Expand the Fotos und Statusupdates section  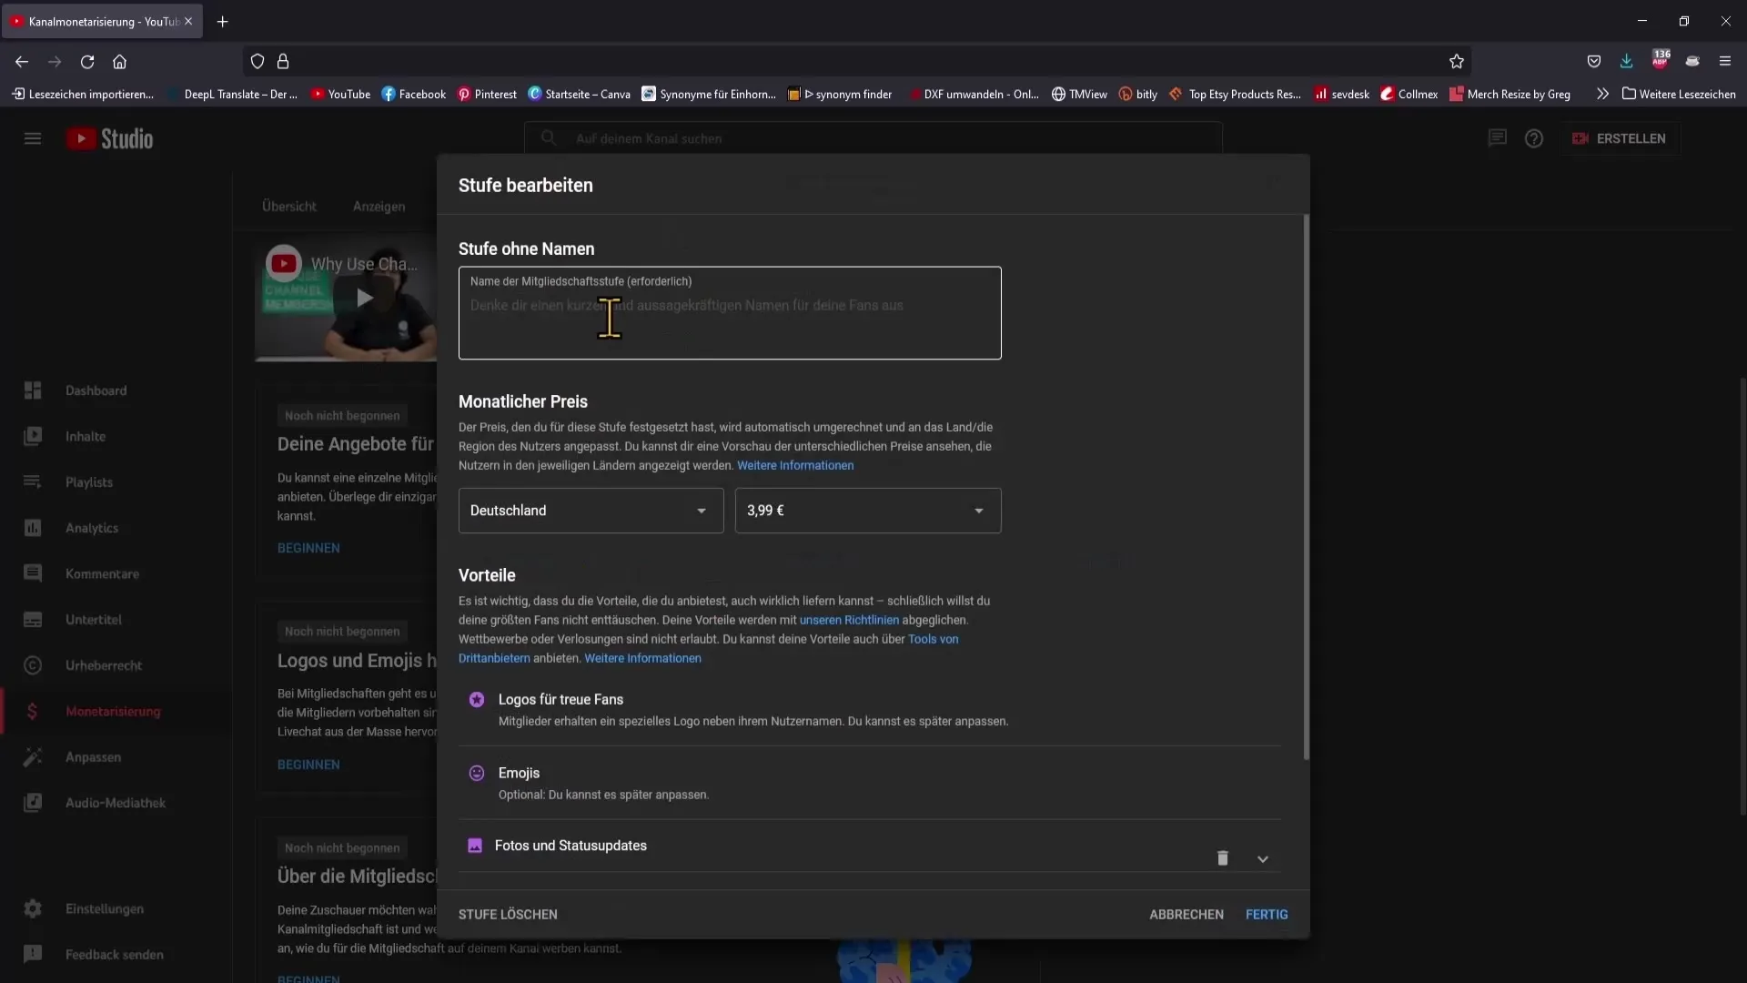pyautogui.click(x=1264, y=858)
